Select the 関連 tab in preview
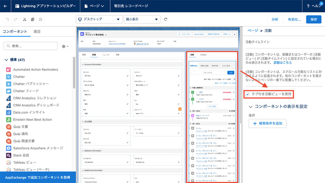The image size is (325, 183). pos(84,55)
